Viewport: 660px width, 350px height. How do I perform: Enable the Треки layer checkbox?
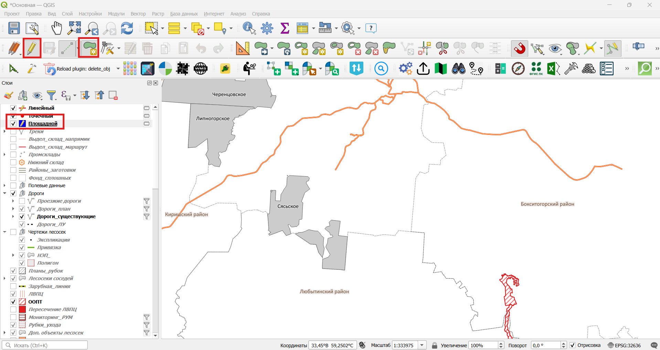point(13,131)
